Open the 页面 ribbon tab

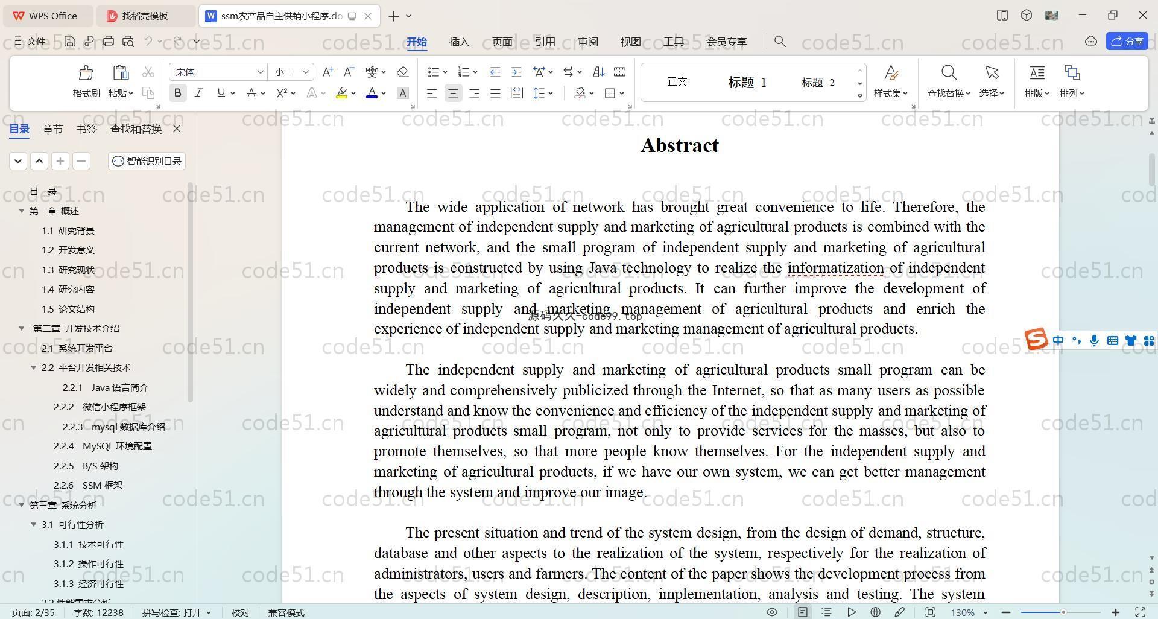(x=502, y=41)
